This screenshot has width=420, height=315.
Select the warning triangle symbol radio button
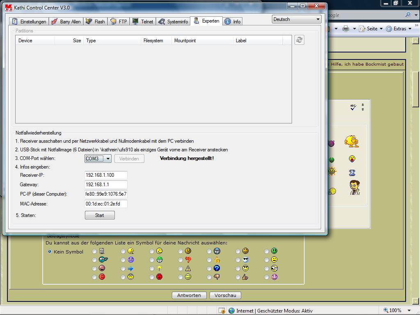click(x=180, y=269)
